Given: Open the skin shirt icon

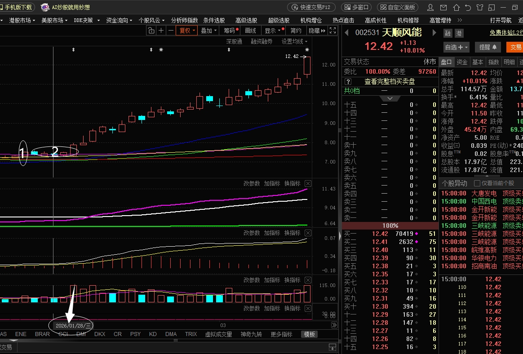Looking at the screenshot, I should 479,7.
